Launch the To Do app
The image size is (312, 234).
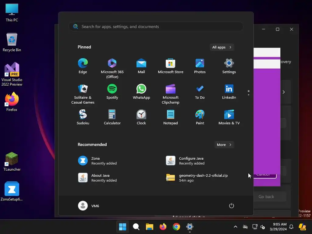pos(200,92)
